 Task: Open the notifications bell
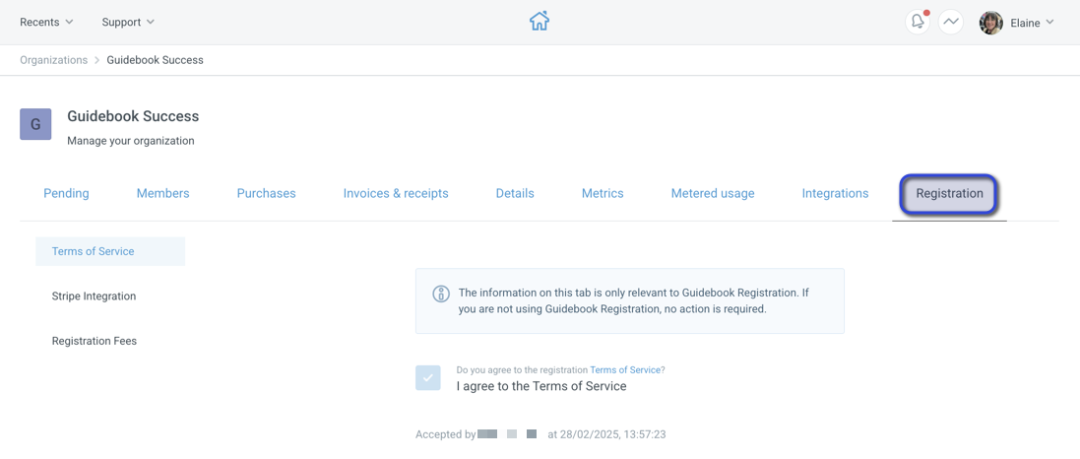point(918,22)
